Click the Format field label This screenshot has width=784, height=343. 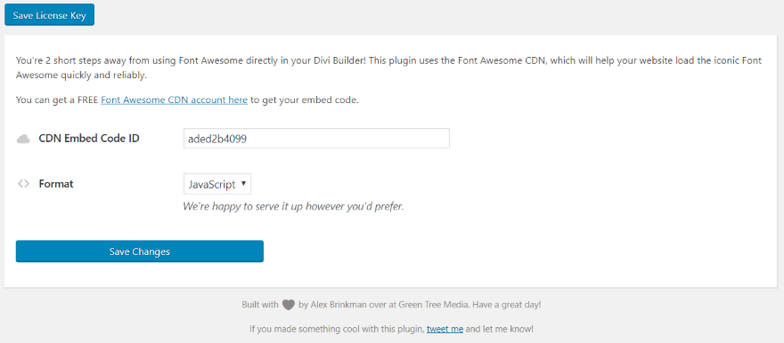(x=56, y=183)
